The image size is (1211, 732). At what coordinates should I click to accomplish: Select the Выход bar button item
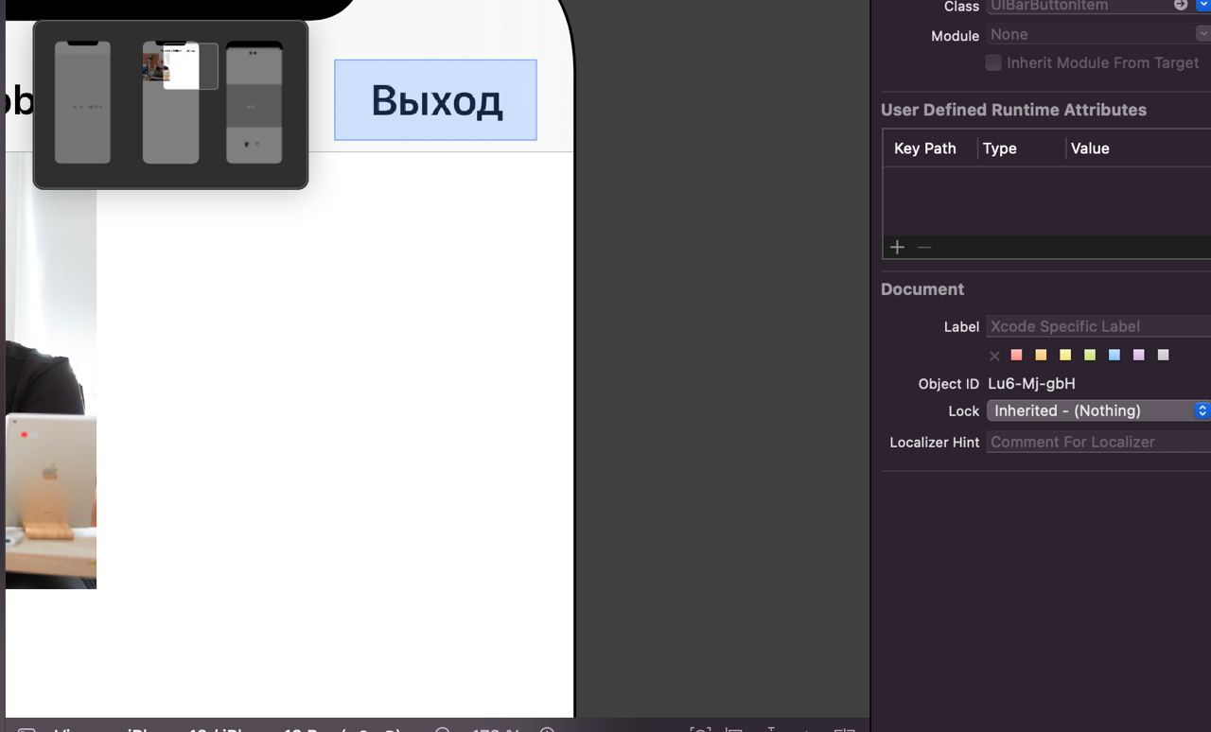[435, 100]
